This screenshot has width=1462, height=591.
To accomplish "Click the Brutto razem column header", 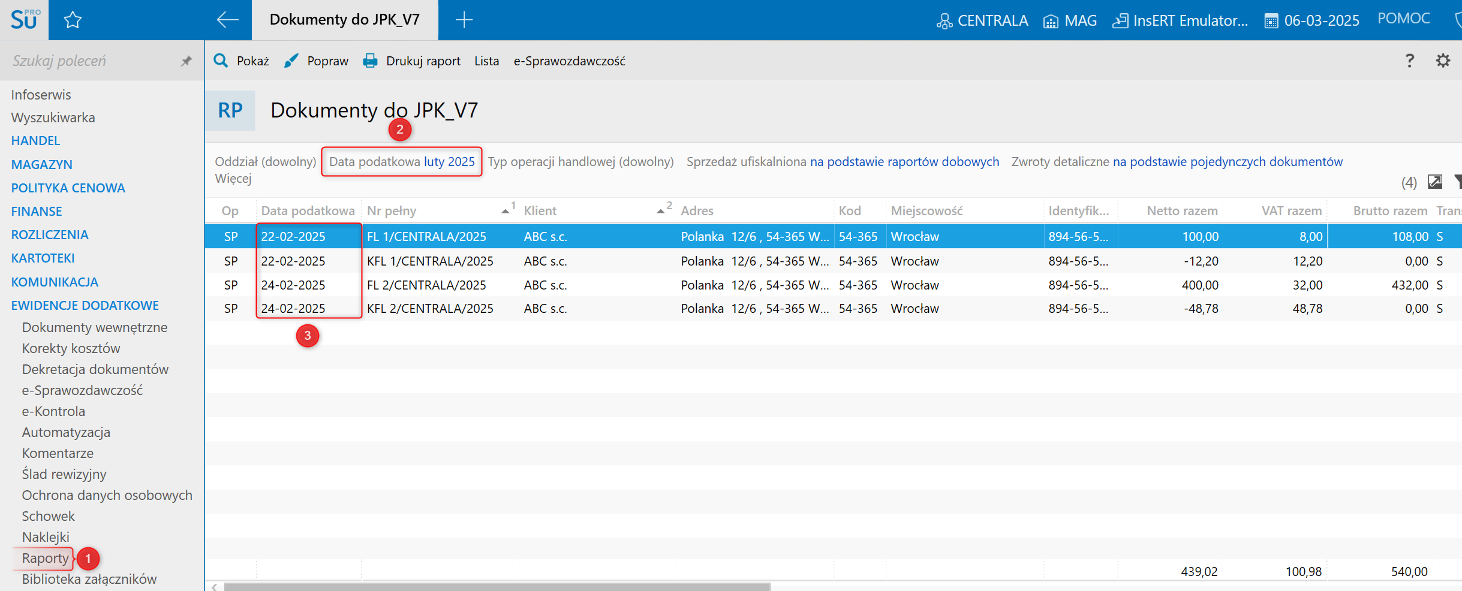I will pyautogui.click(x=1390, y=210).
